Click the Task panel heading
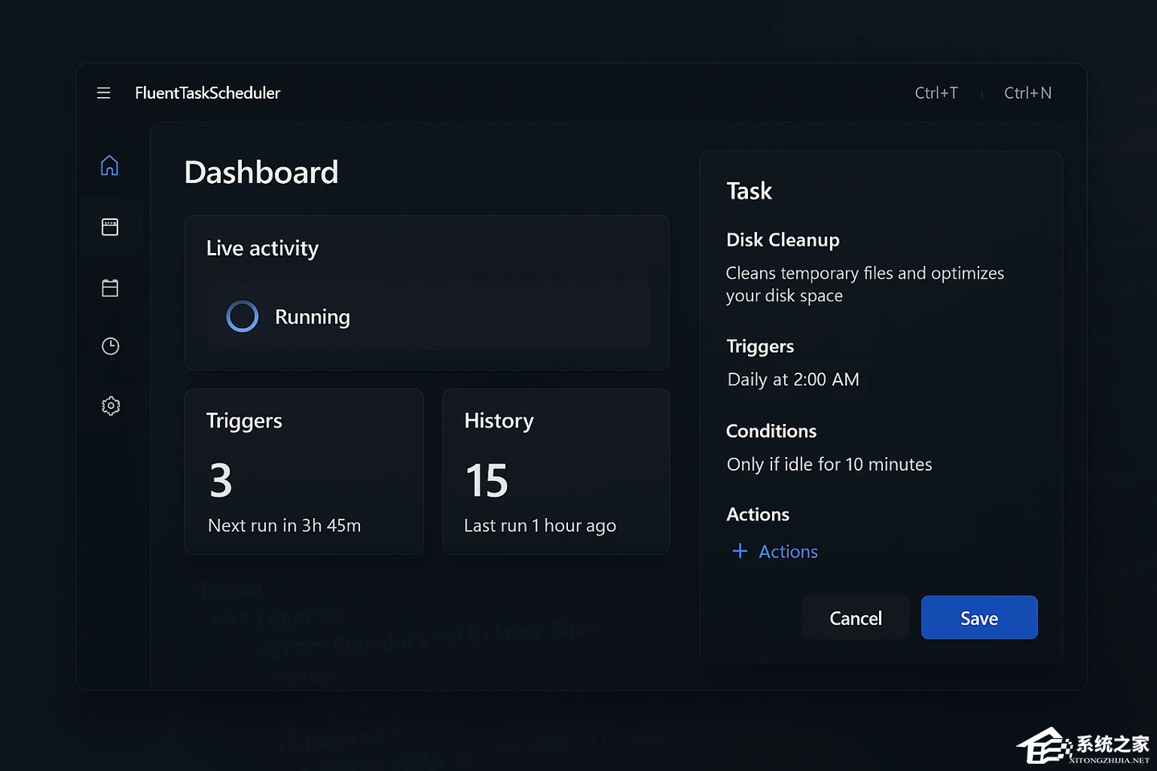 tap(749, 191)
